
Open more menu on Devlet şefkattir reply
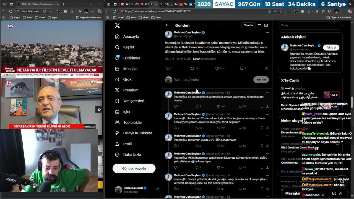tap(267, 175)
